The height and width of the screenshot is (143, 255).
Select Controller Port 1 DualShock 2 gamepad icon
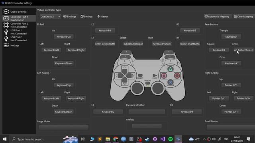(6, 18)
